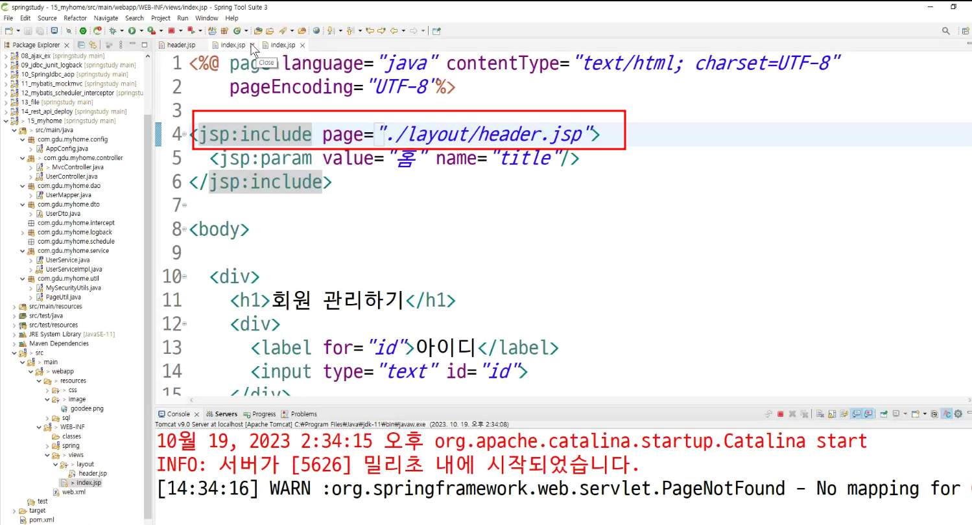Close the second index.jsp editor tab
The height and width of the screenshot is (525, 972).
[302, 45]
